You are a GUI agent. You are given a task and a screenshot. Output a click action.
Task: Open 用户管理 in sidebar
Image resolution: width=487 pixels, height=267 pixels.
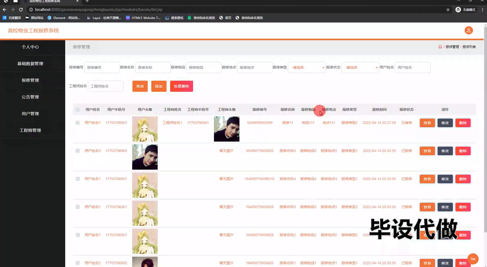point(30,114)
